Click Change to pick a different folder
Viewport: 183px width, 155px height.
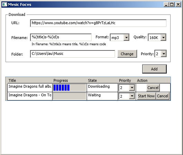(x=127, y=54)
